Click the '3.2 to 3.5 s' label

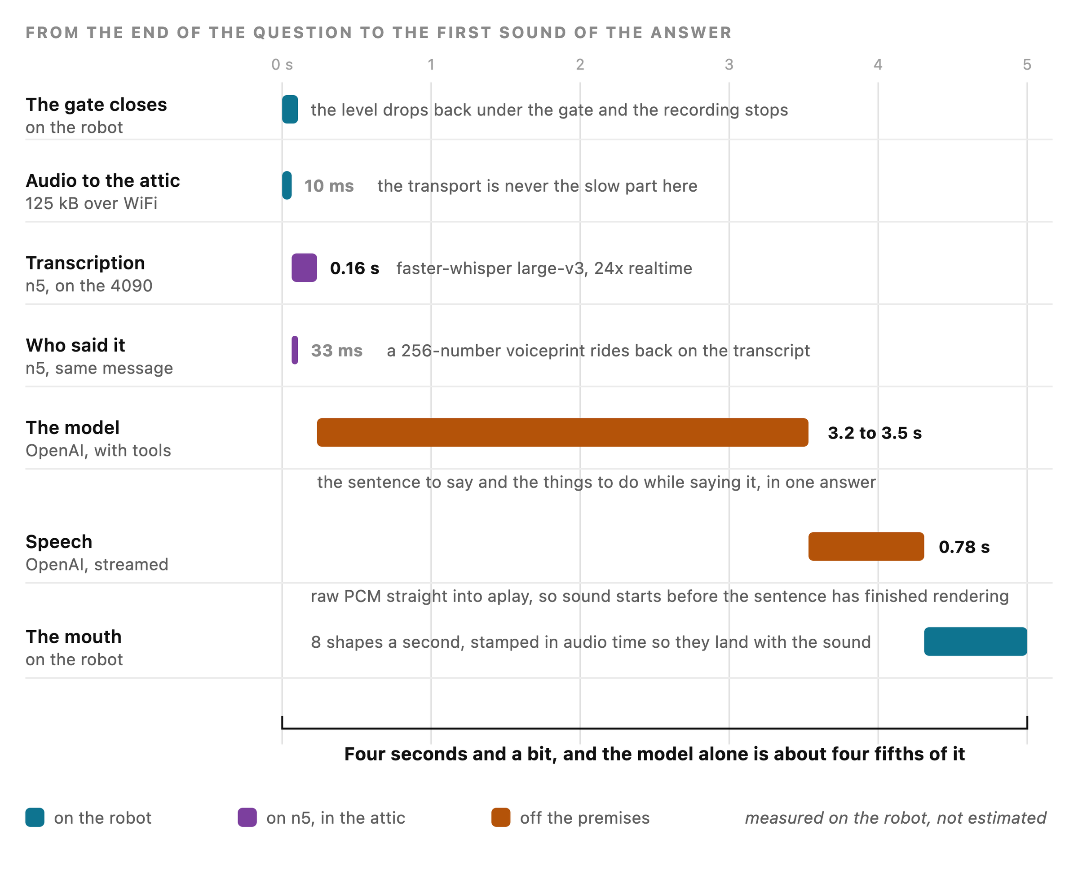(x=875, y=433)
